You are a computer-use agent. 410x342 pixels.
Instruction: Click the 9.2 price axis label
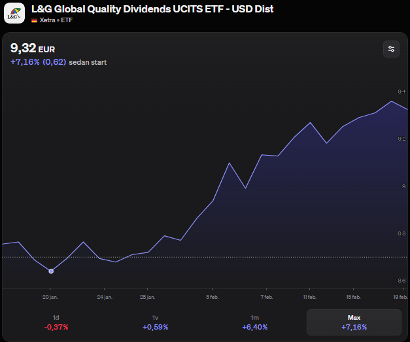pyautogui.click(x=401, y=139)
